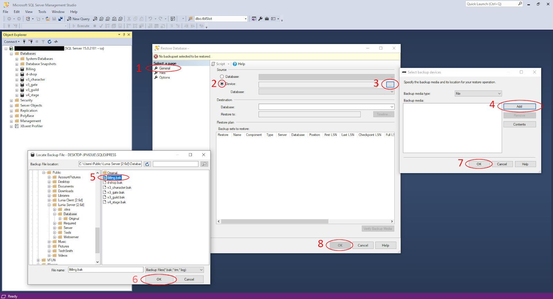The image size is (553, 299).
Task: Collapse the Databases node in Object Explorer
Action: [x=11, y=54]
